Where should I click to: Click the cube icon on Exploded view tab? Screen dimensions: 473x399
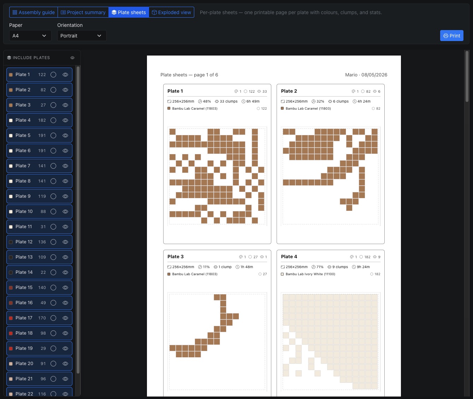tap(154, 12)
